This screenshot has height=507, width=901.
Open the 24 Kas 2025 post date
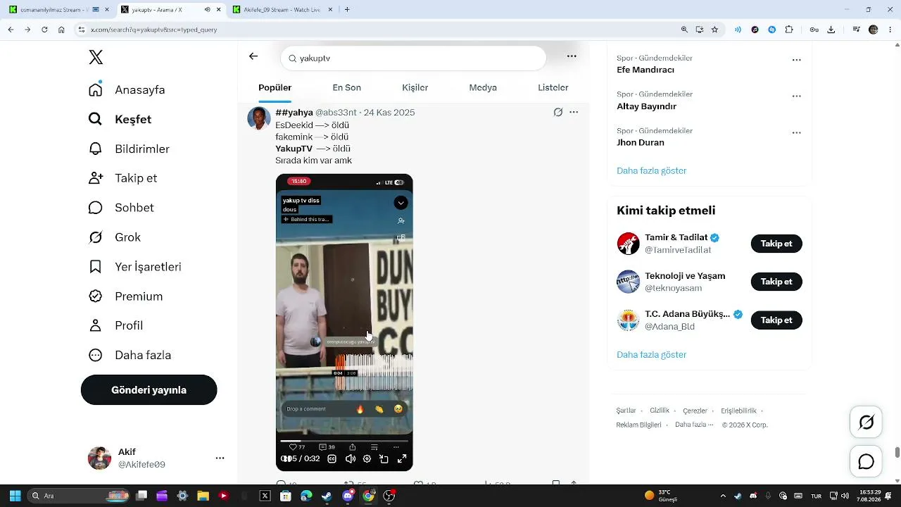[x=389, y=113]
